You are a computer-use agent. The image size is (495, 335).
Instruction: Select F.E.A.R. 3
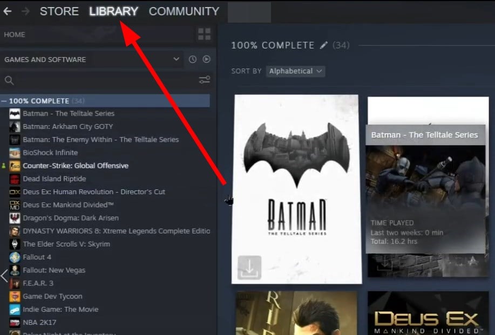tap(38, 283)
